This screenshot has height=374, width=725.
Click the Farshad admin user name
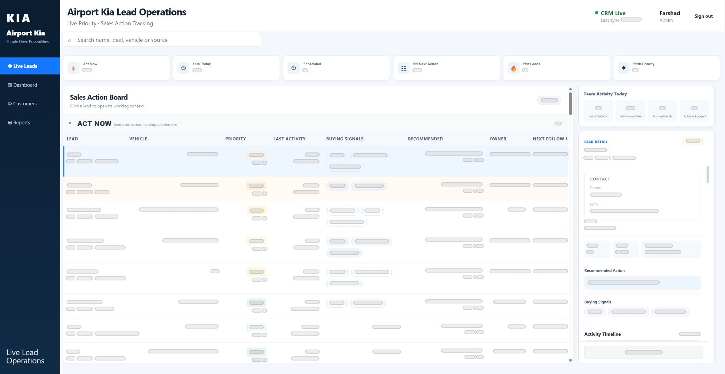pyautogui.click(x=670, y=13)
